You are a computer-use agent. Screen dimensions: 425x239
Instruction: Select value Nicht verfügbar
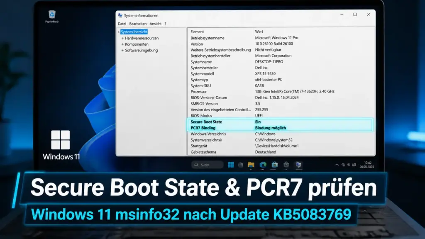(268, 50)
